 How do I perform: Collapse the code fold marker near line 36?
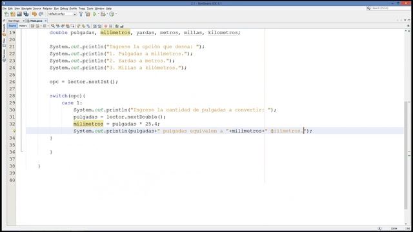tap(22, 151)
